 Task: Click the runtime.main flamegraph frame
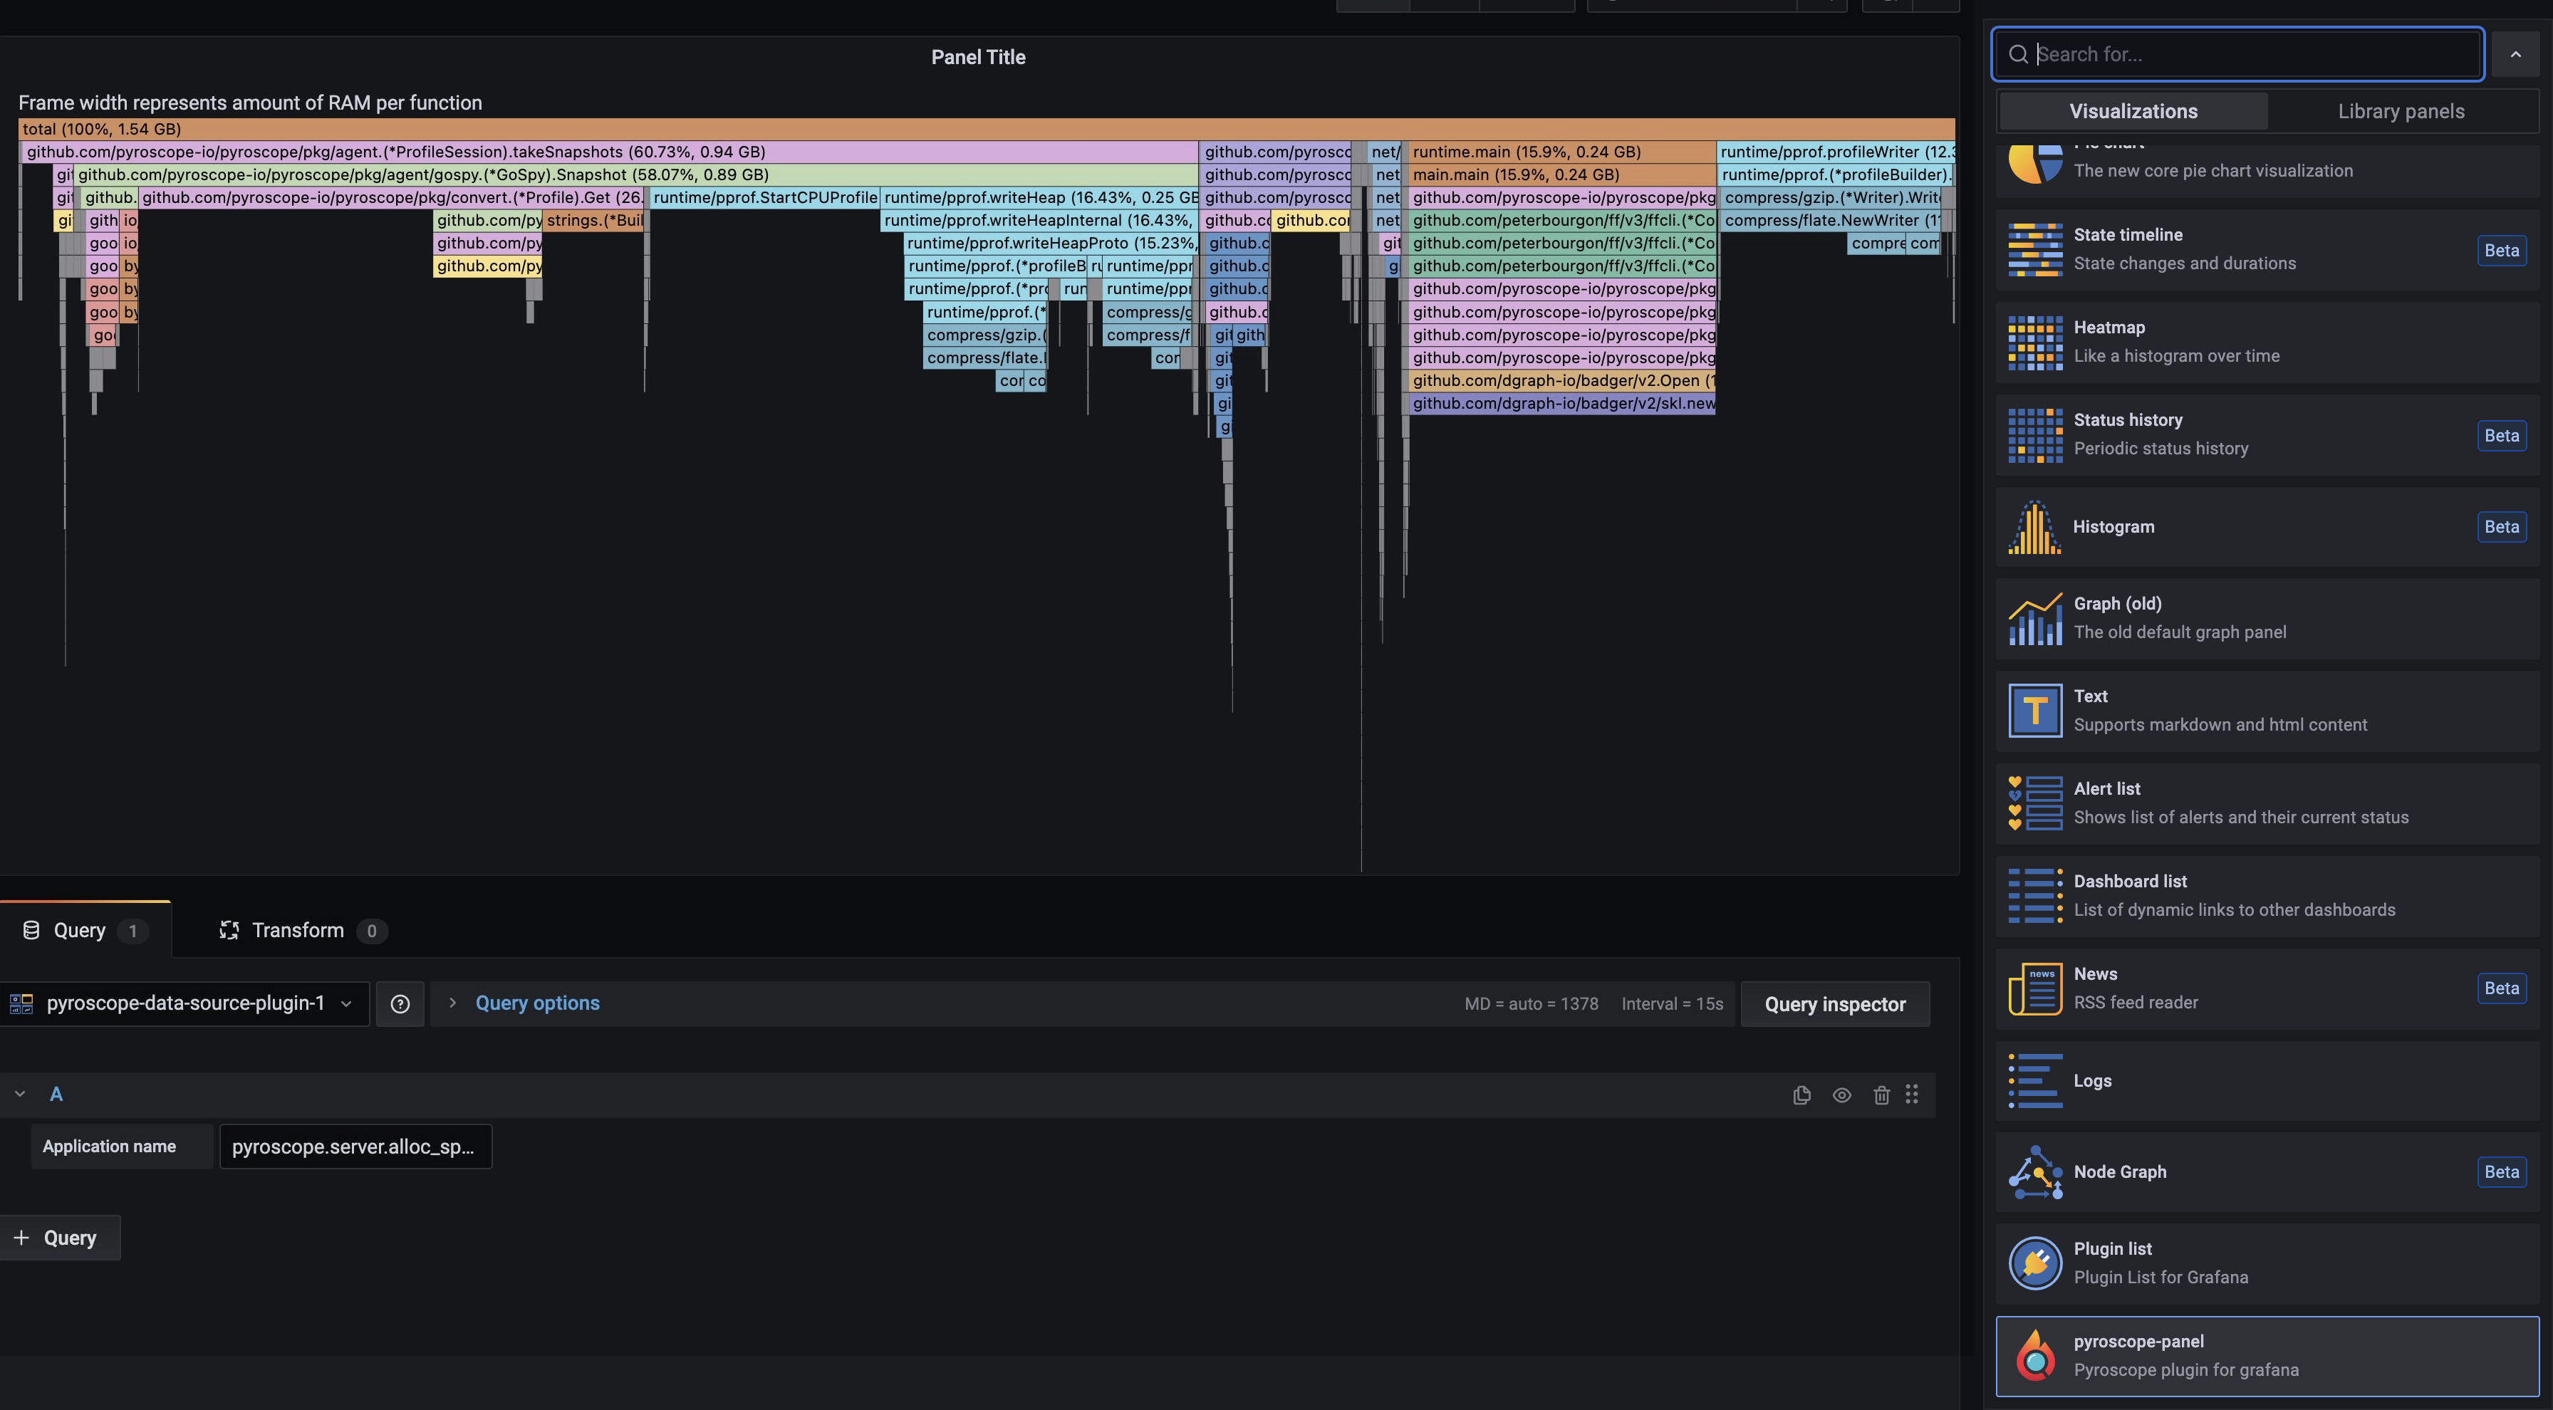[x=1560, y=152]
